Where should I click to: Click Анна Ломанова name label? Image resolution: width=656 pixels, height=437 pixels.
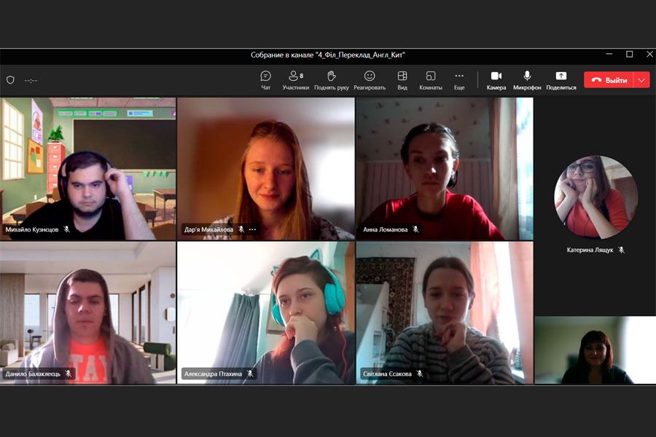386,229
